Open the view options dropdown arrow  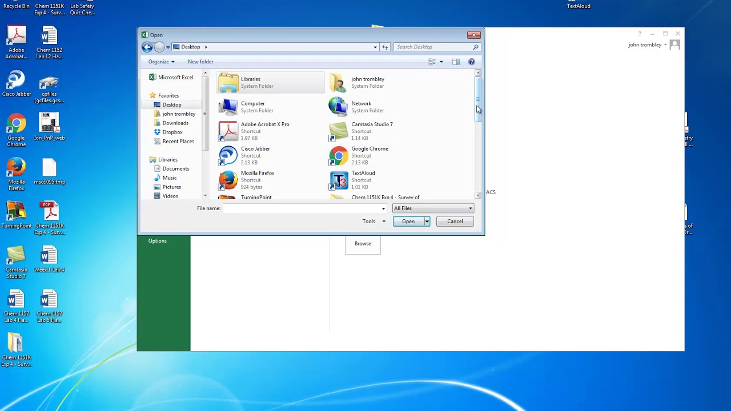(441, 62)
